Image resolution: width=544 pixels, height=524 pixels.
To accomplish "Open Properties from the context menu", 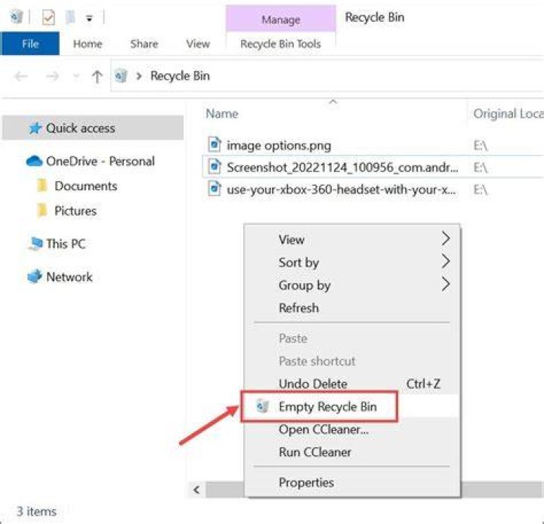I will (x=352, y=482).
